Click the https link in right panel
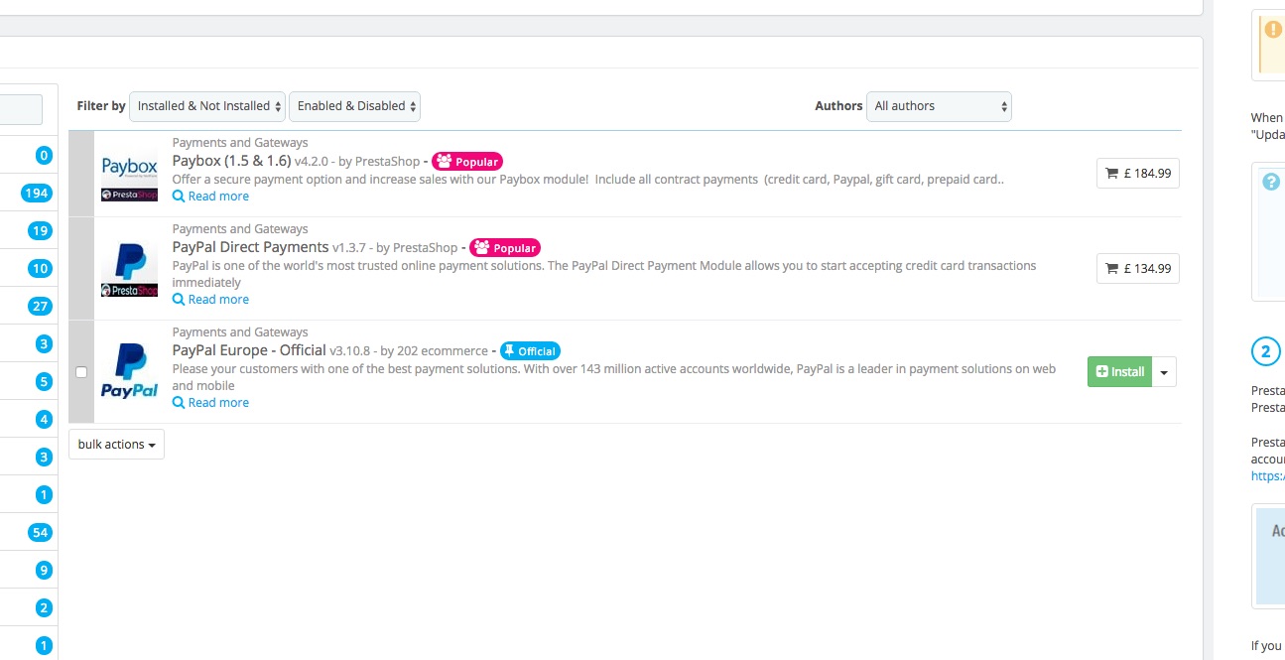 tap(1267, 476)
